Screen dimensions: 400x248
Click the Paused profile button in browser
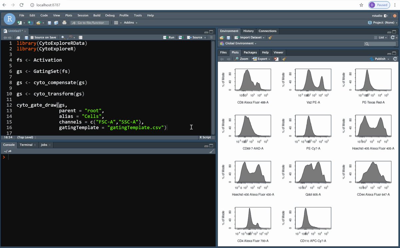[379, 5]
